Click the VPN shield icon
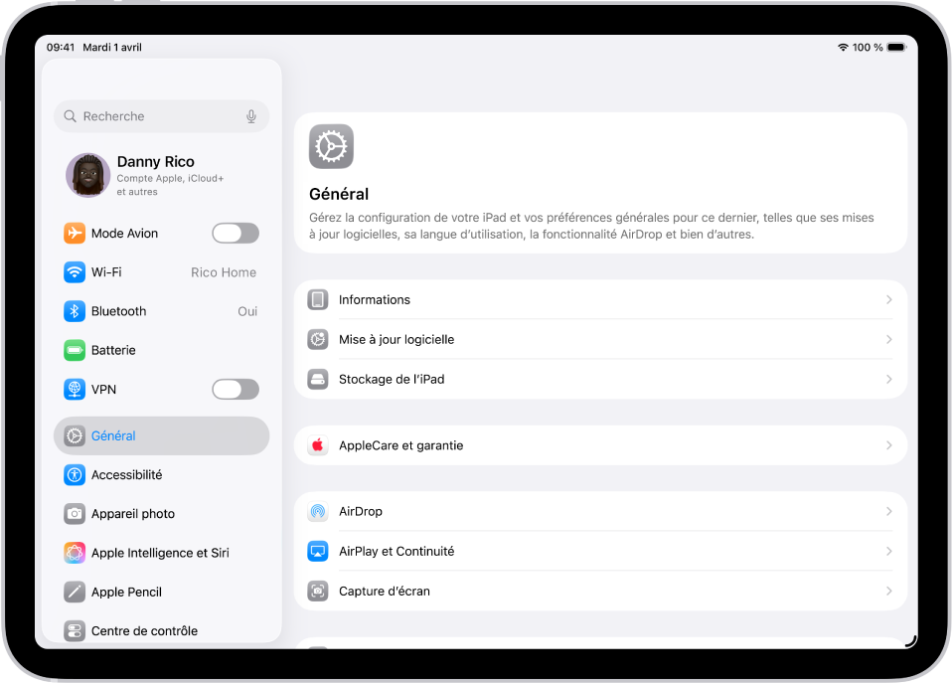 75,389
